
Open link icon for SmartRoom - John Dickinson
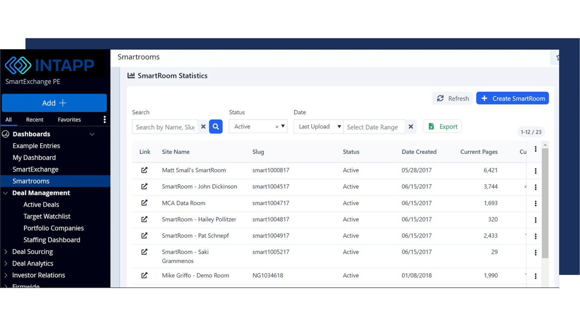tap(144, 187)
